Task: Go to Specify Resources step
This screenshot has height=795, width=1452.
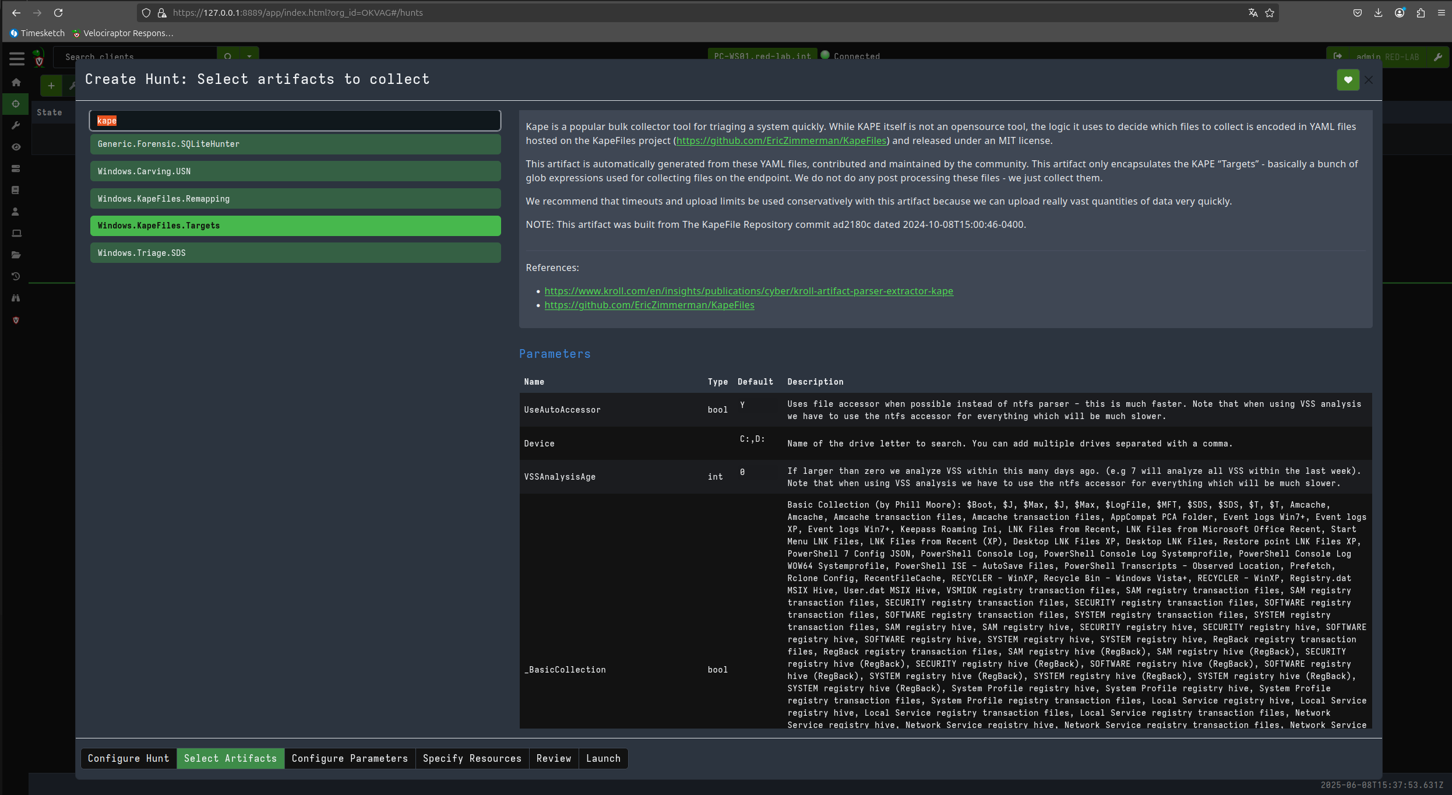Action: pyautogui.click(x=472, y=758)
